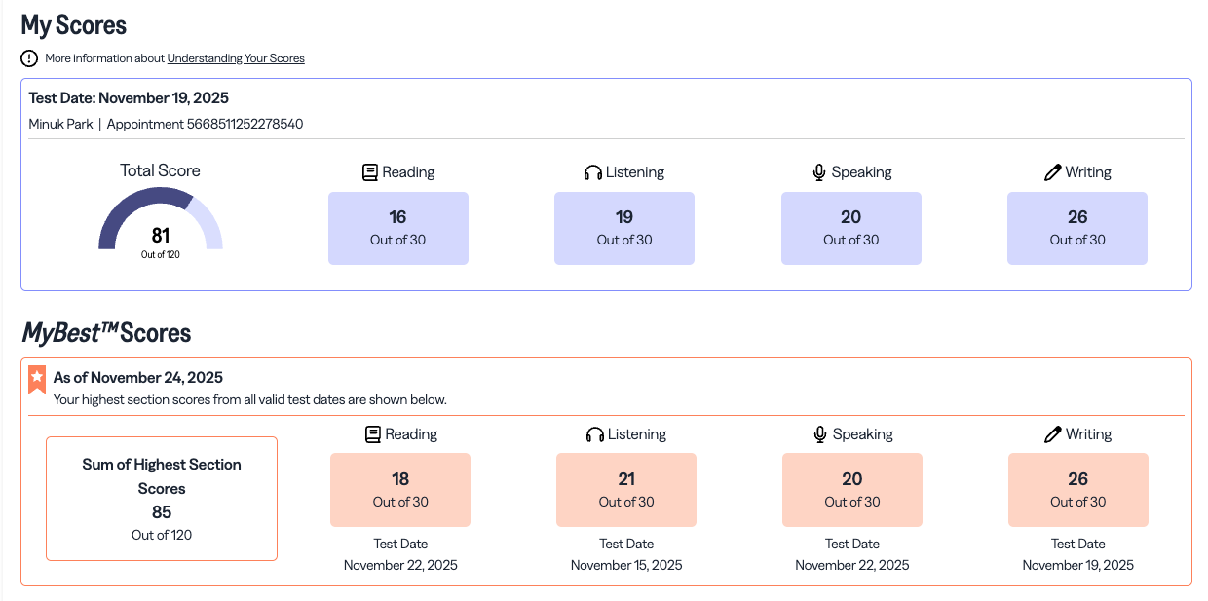Click the Speaking microphone icon in My Scores
1208x601 pixels.
819,172
